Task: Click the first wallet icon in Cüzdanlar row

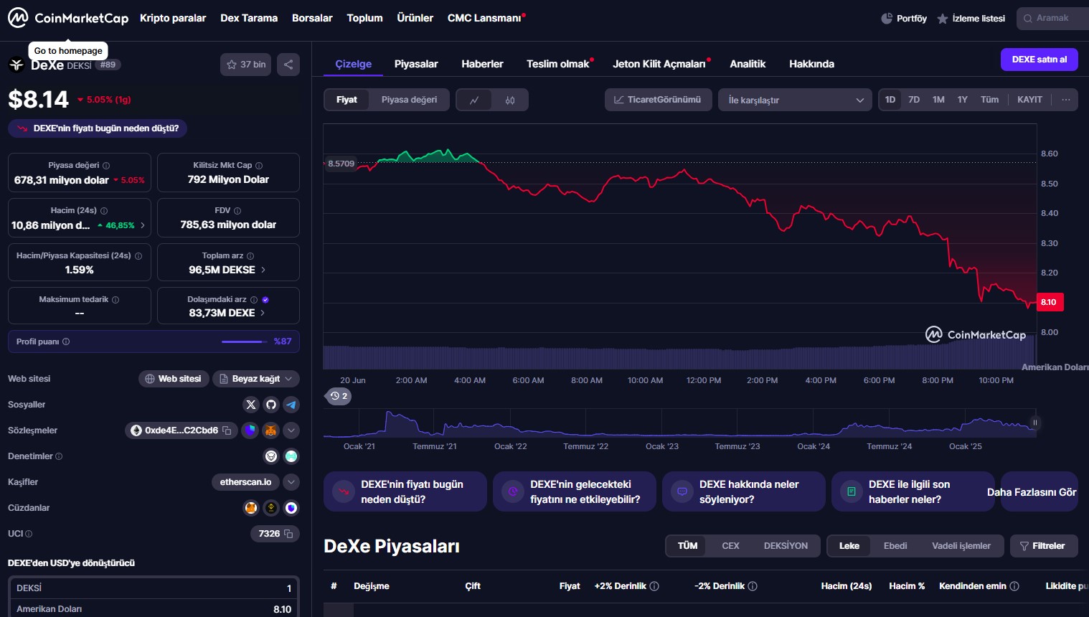Action: (x=251, y=508)
